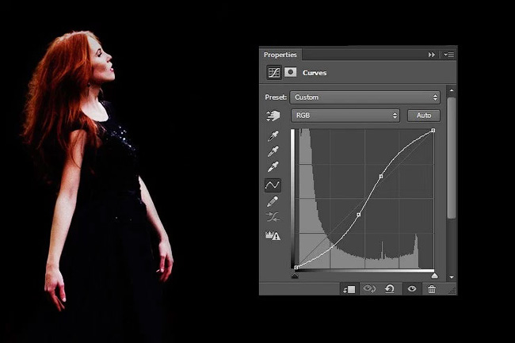Click the "Curves" label text
Image resolution: width=515 pixels, height=343 pixels.
[x=315, y=73]
